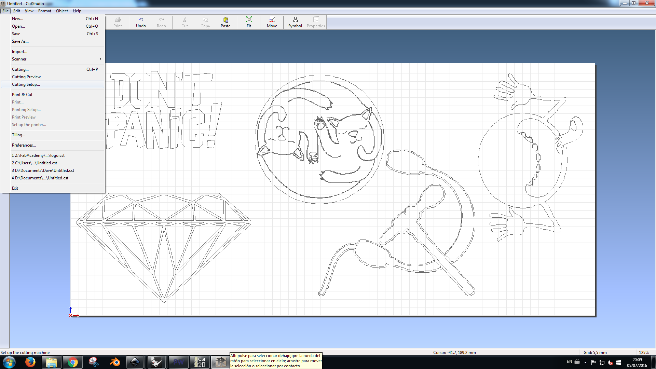Screen dimensions: 656x369
Task: Launch Google Chrome from the taskbar
Action: pos(72,362)
